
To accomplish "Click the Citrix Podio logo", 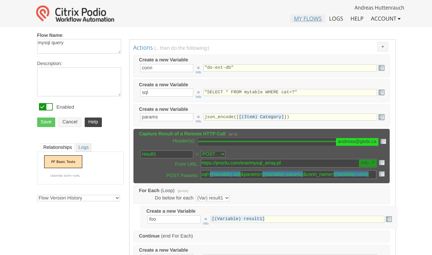I will tap(75, 13).
